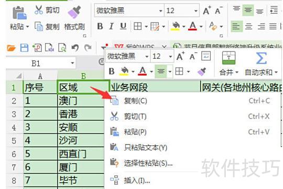Apply the yellow fill color in the ribbon
Image resolution: width=283 pixels, height=189 pixels.
point(176,26)
